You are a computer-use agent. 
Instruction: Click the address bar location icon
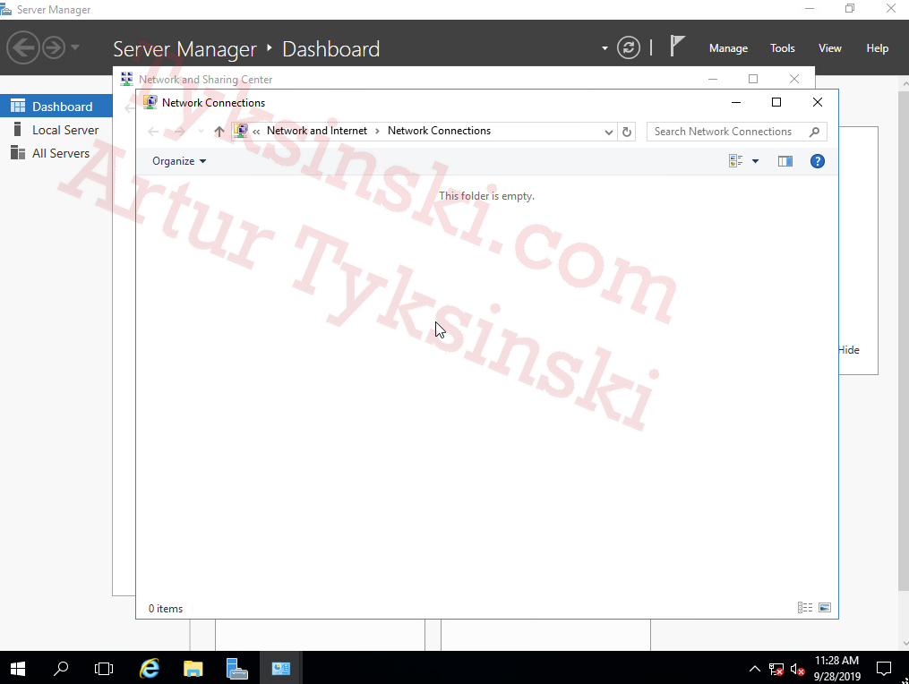point(241,131)
